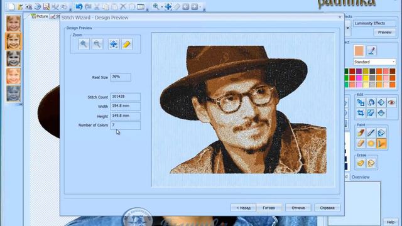Viewport: 402px width, 226px height.
Task: Click the Назад (Back) button
Action: 243,208
